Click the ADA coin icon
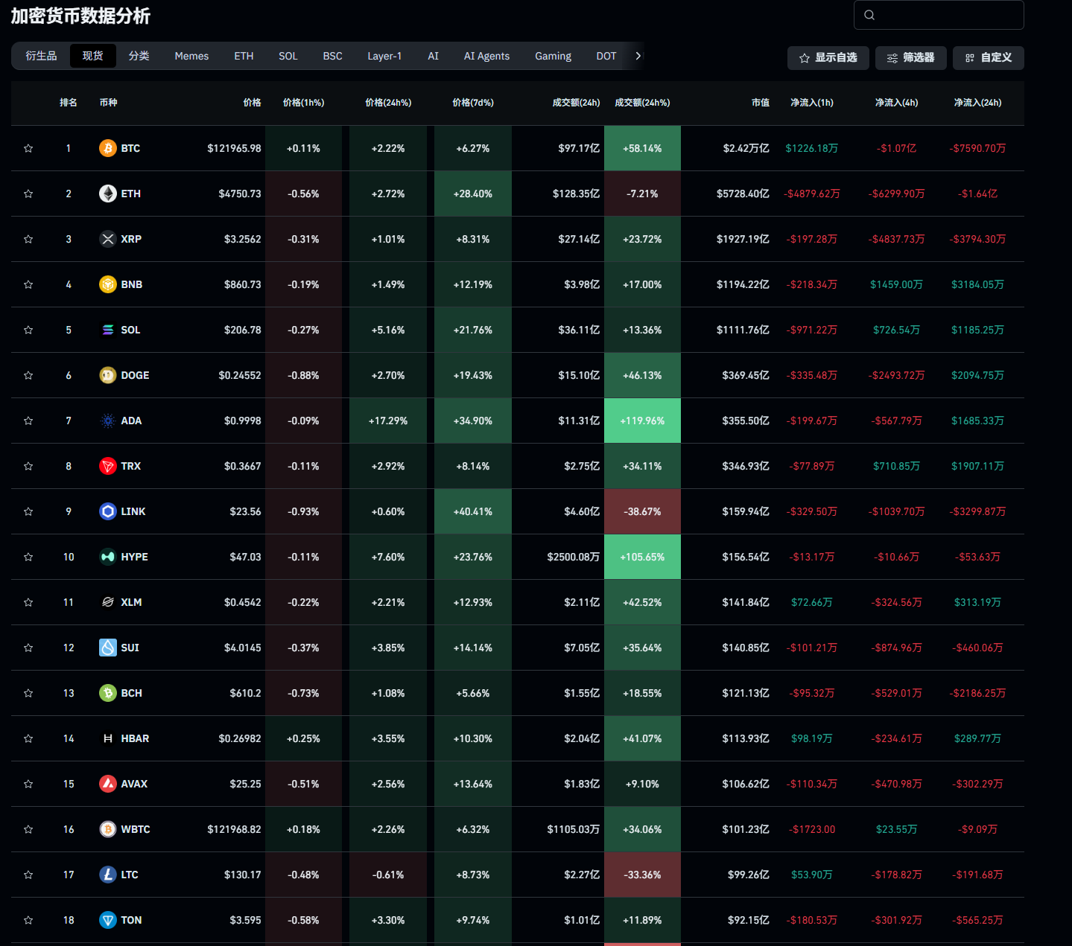This screenshot has width=1072, height=946. (x=108, y=421)
